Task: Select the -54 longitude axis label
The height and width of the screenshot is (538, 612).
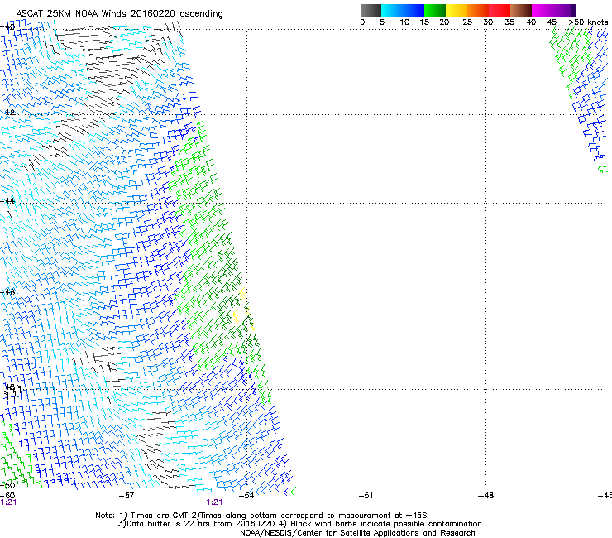Action: coord(246,496)
